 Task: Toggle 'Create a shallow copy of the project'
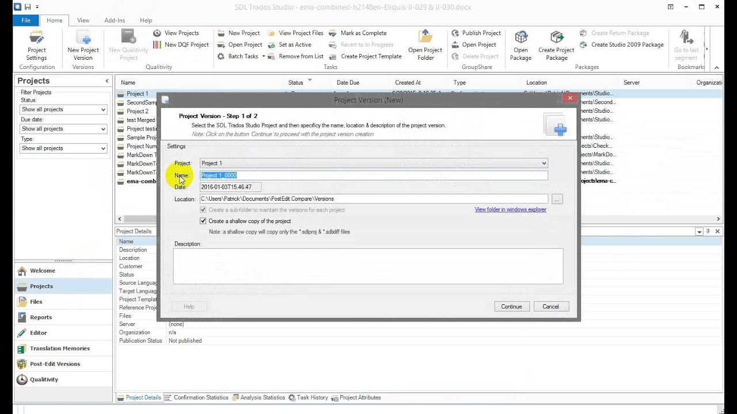click(203, 221)
